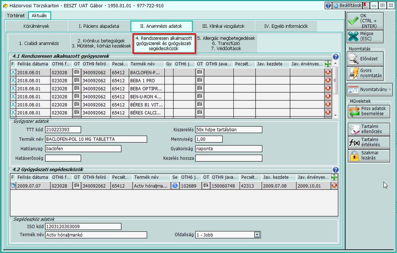Click the medication Termék név field
Viewport: 397px width, 253px height.
[96, 139]
